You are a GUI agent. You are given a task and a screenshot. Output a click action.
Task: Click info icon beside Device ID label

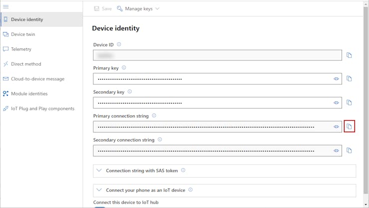[119, 44]
